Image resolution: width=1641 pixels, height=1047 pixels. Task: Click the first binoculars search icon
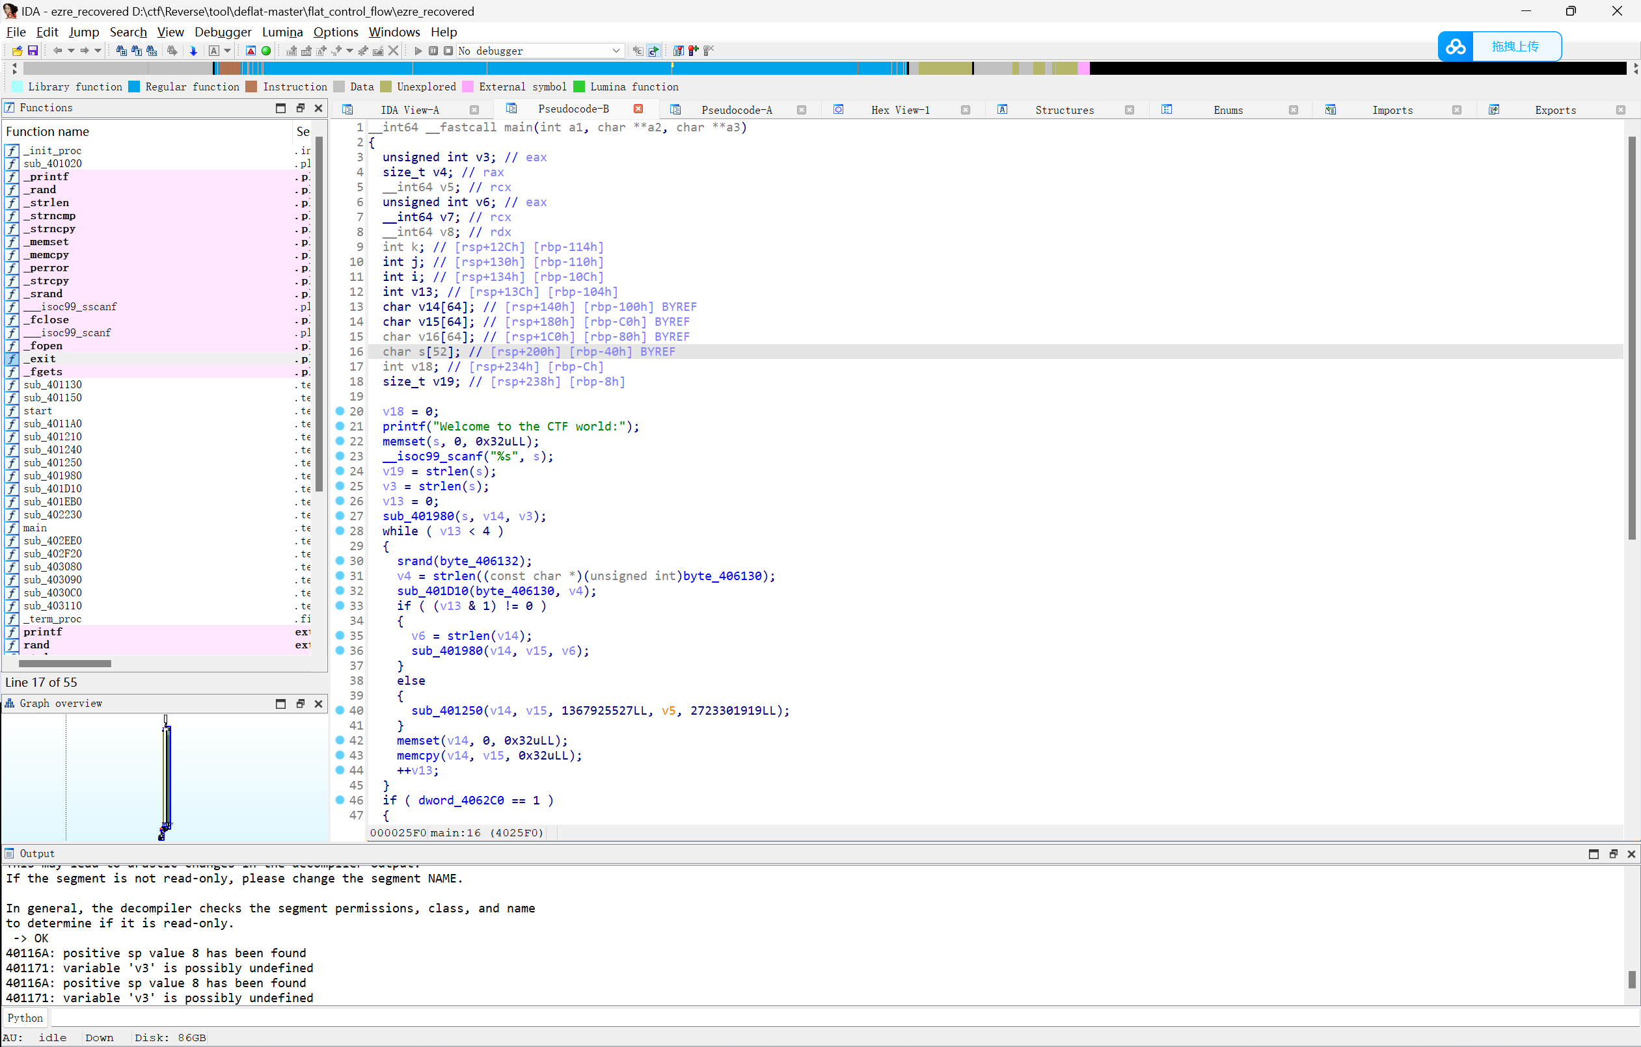click(121, 51)
